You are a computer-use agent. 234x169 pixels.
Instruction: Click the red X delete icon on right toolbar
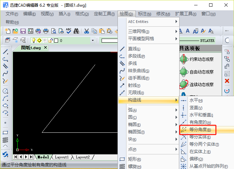(227, 81)
